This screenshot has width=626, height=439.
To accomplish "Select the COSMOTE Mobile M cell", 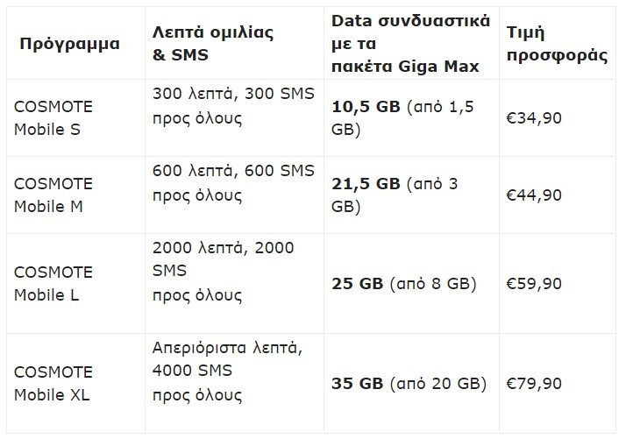I will point(53,195).
